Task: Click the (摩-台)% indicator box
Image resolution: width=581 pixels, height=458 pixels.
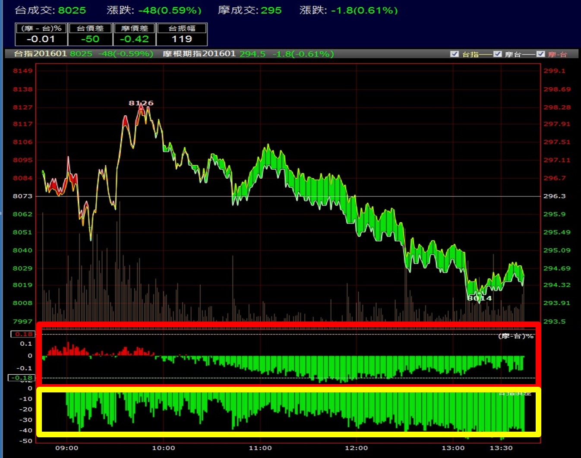Action: point(41,35)
